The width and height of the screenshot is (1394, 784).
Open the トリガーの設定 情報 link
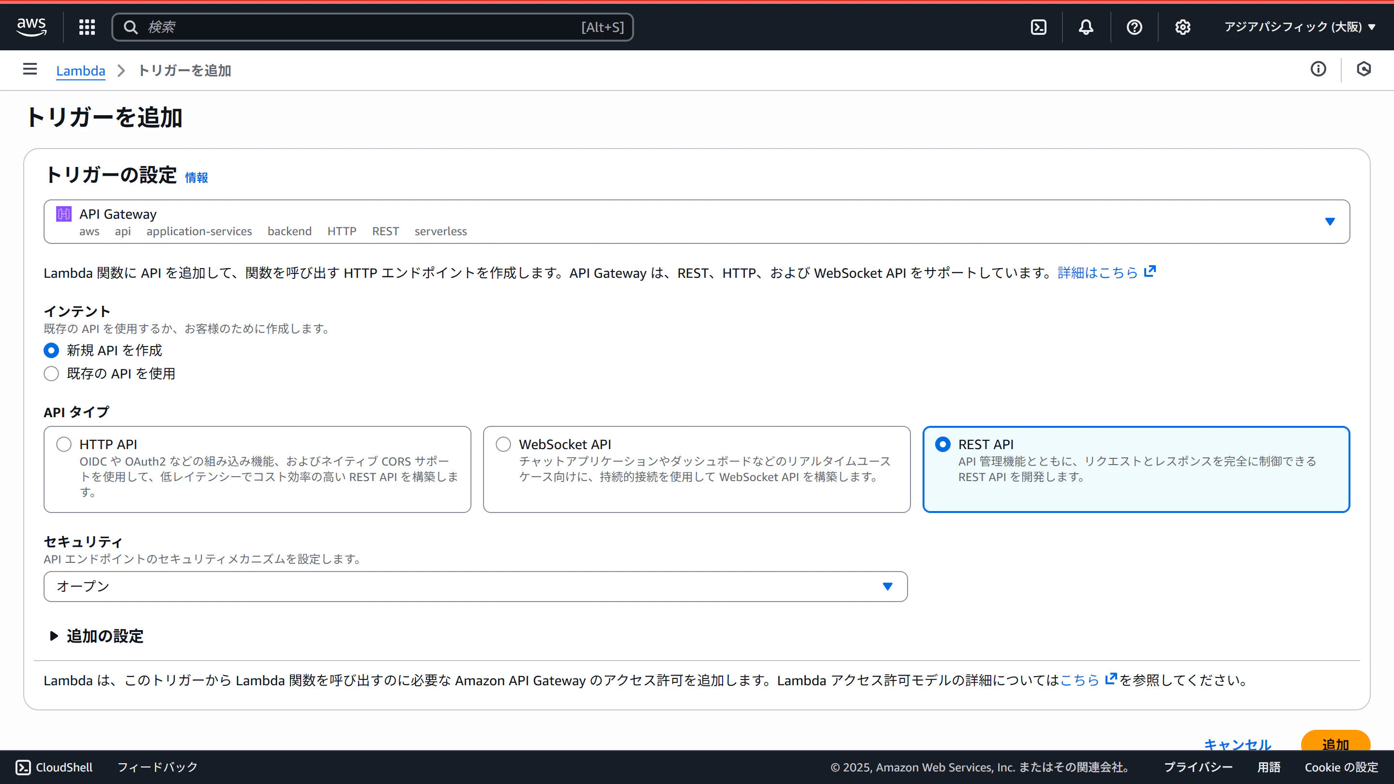click(196, 178)
